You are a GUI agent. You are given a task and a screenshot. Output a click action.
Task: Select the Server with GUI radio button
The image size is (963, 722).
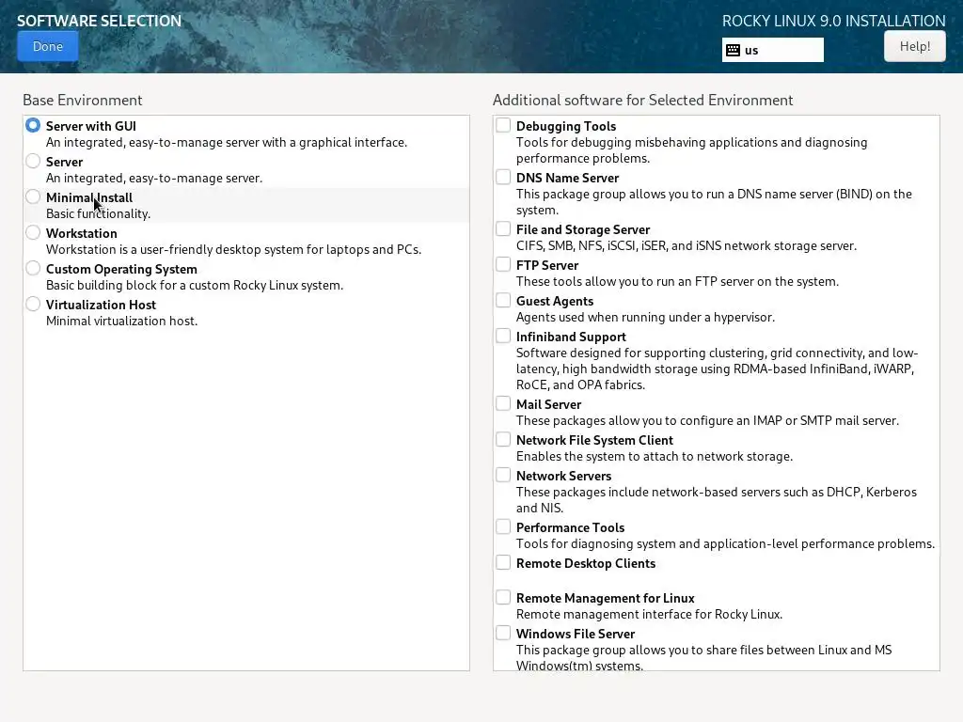33,126
